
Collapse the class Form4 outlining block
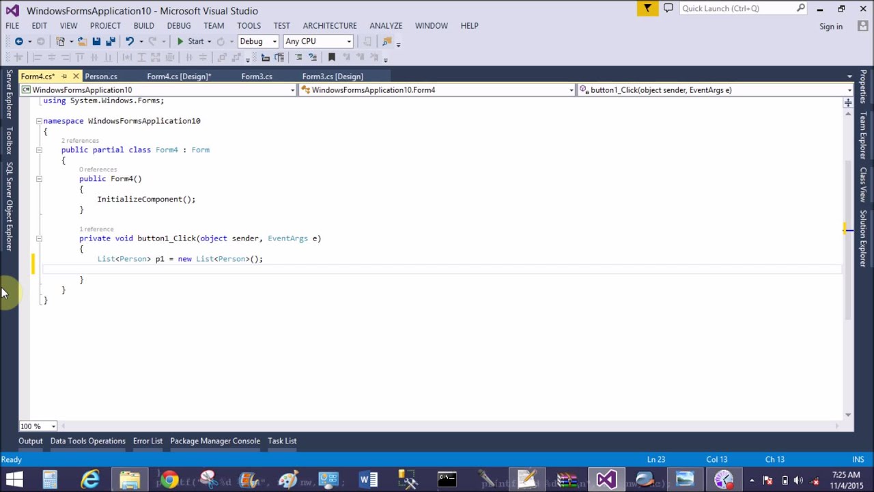39,150
